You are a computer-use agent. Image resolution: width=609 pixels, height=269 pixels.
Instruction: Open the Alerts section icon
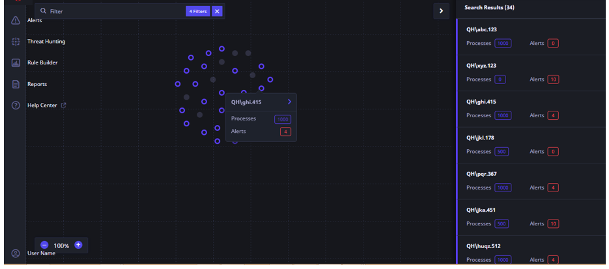point(16,20)
